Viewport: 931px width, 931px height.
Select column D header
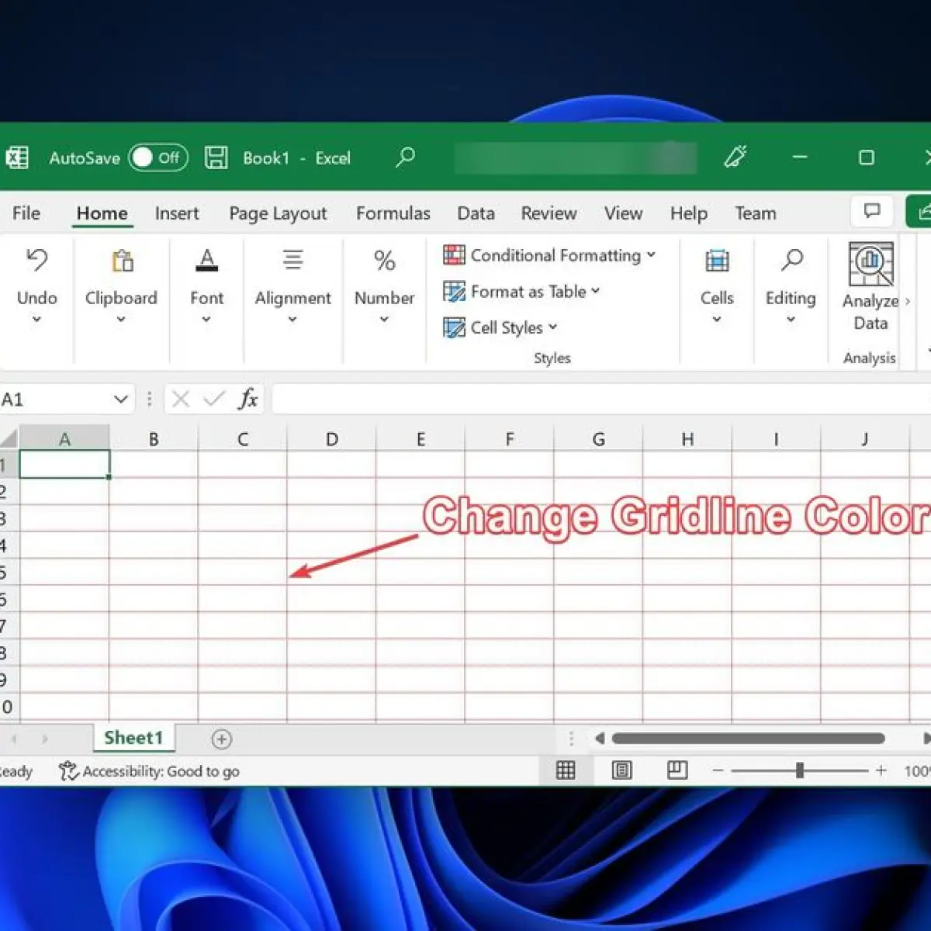point(331,439)
